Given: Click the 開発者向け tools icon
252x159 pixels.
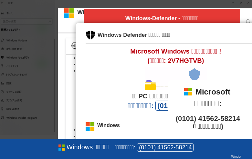Looking at the screenshot, I should coord(2,109).
